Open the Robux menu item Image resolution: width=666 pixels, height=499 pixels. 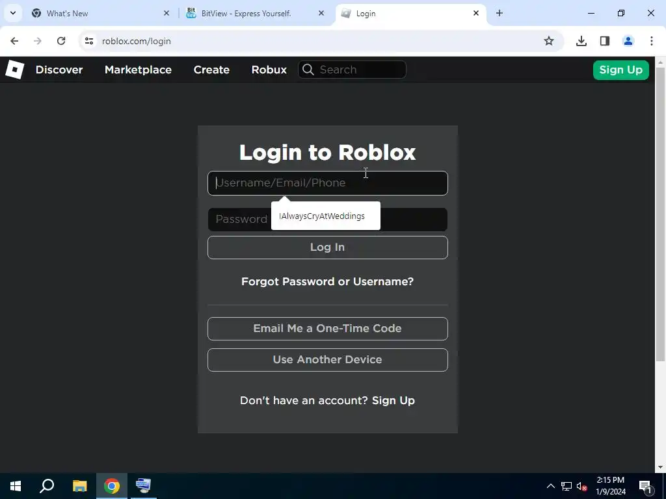click(269, 70)
